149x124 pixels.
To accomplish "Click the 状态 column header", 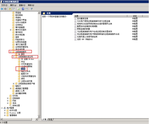I will coord(135,16).
